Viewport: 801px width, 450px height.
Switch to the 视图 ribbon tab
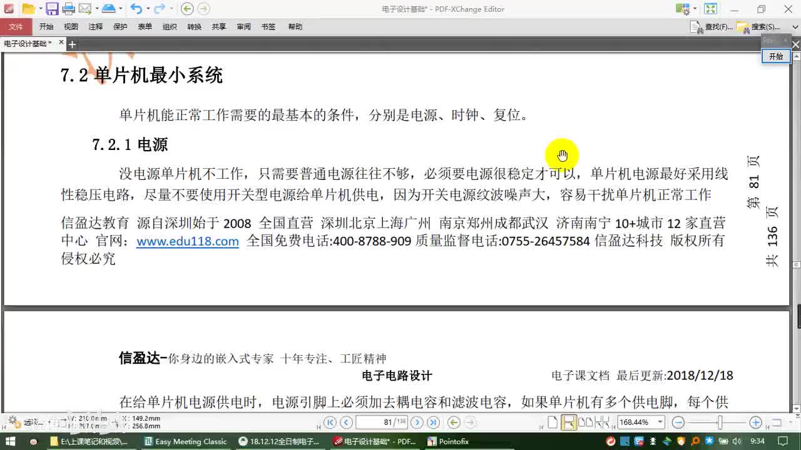pyautogui.click(x=71, y=27)
